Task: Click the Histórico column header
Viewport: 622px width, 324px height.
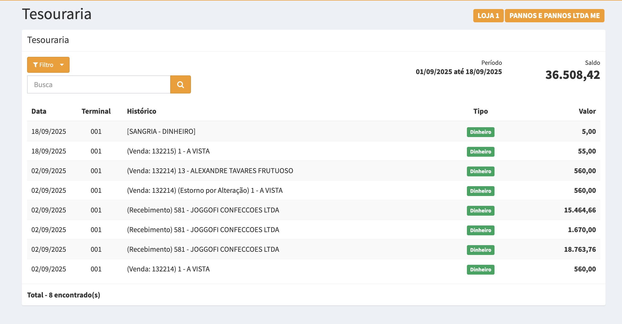Action: 142,111
